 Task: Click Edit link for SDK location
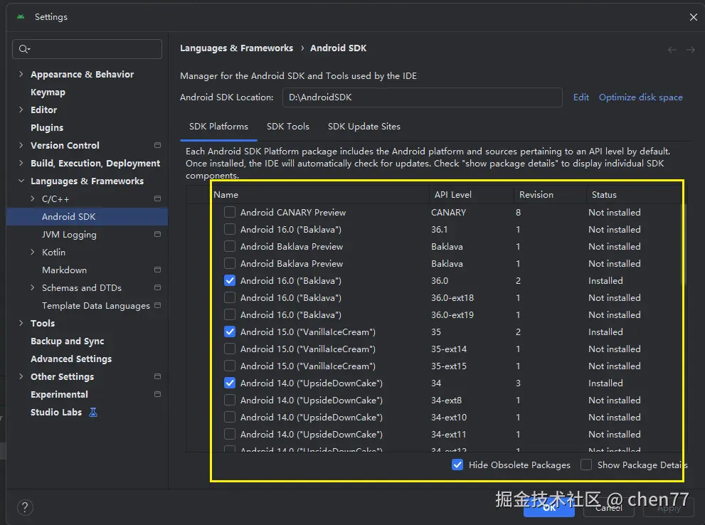[x=581, y=97]
